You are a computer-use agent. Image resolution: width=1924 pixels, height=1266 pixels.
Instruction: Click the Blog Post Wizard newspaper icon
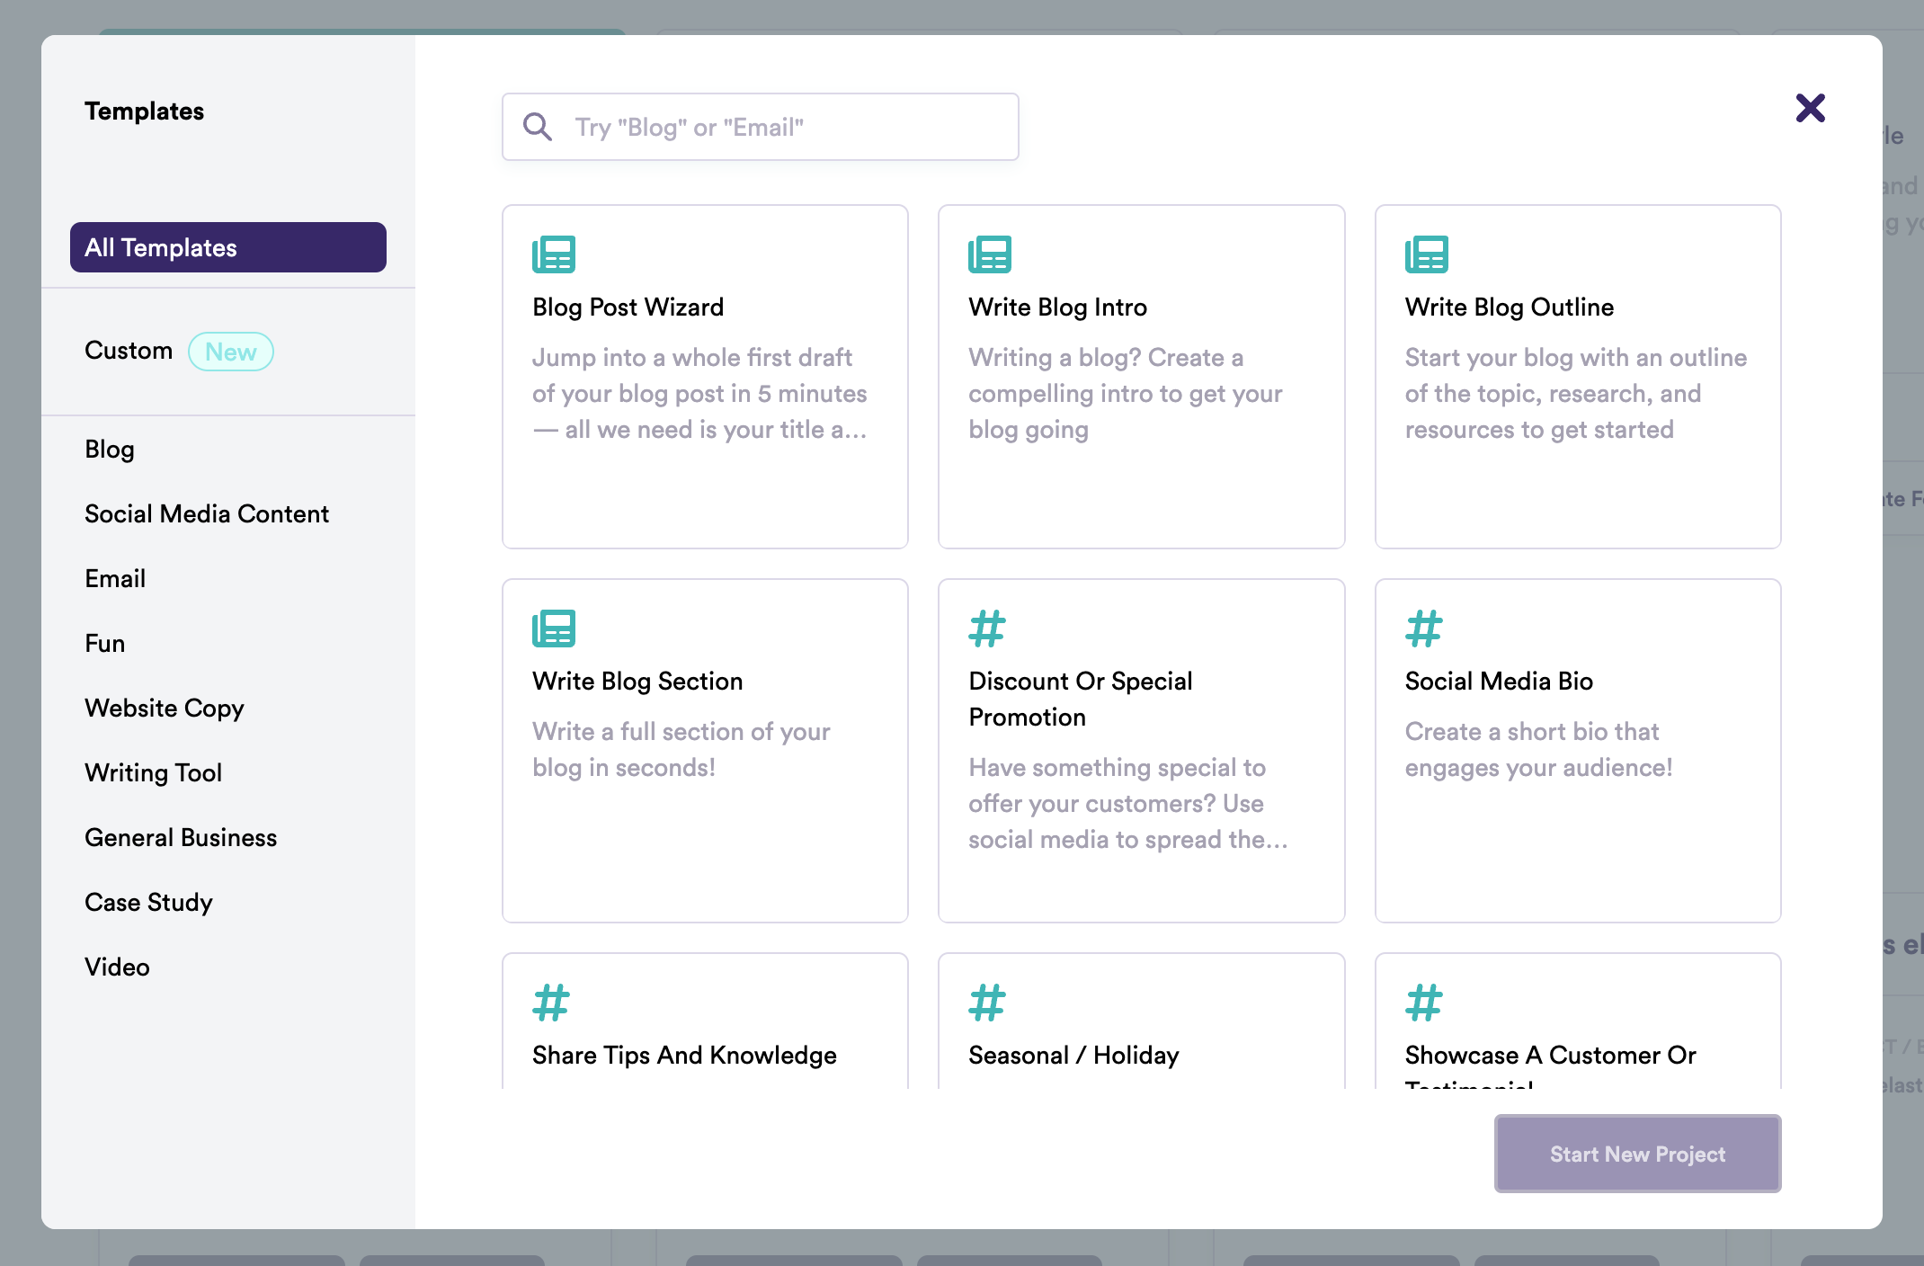554,254
